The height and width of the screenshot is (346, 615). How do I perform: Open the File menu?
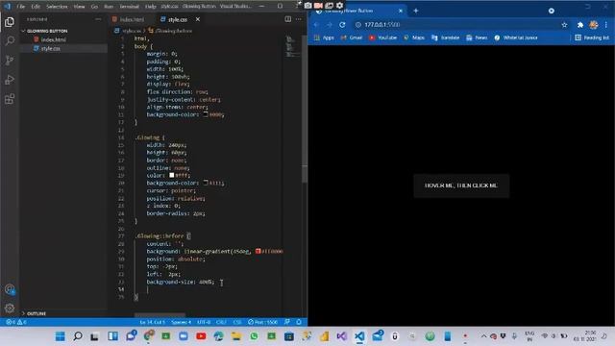pos(21,7)
